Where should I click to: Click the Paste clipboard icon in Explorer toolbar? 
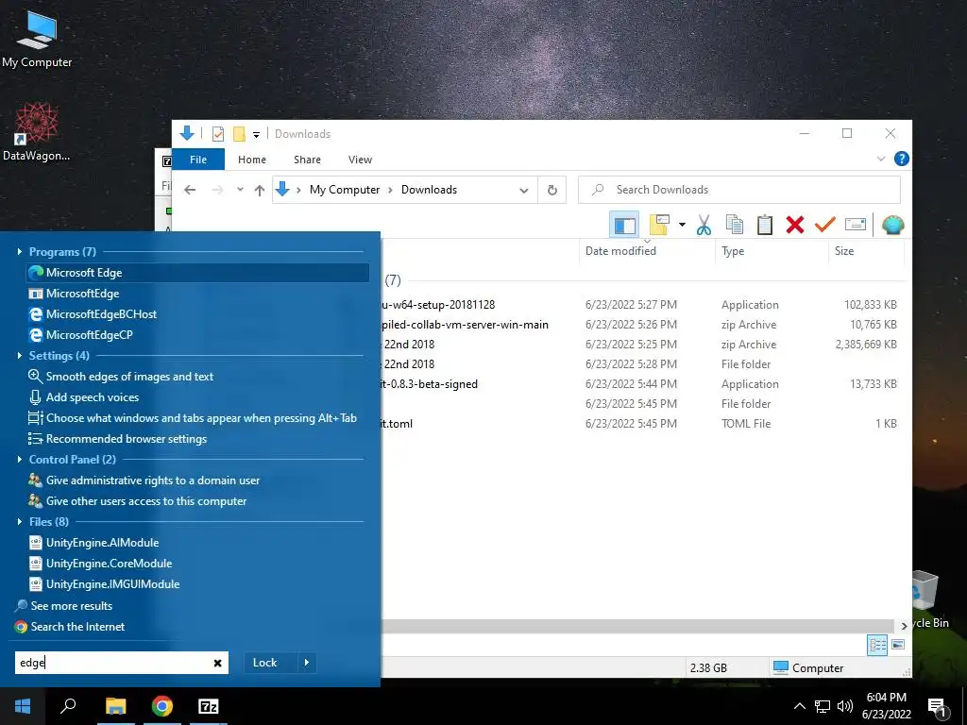(764, 225)
